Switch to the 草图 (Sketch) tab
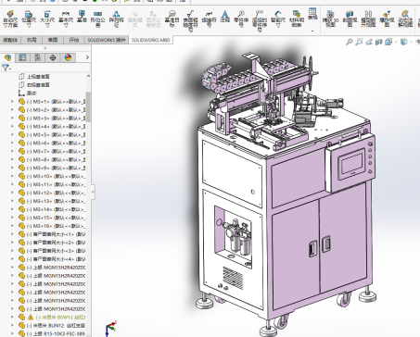The width and height of the screenshot is (420, 337). 53,40
